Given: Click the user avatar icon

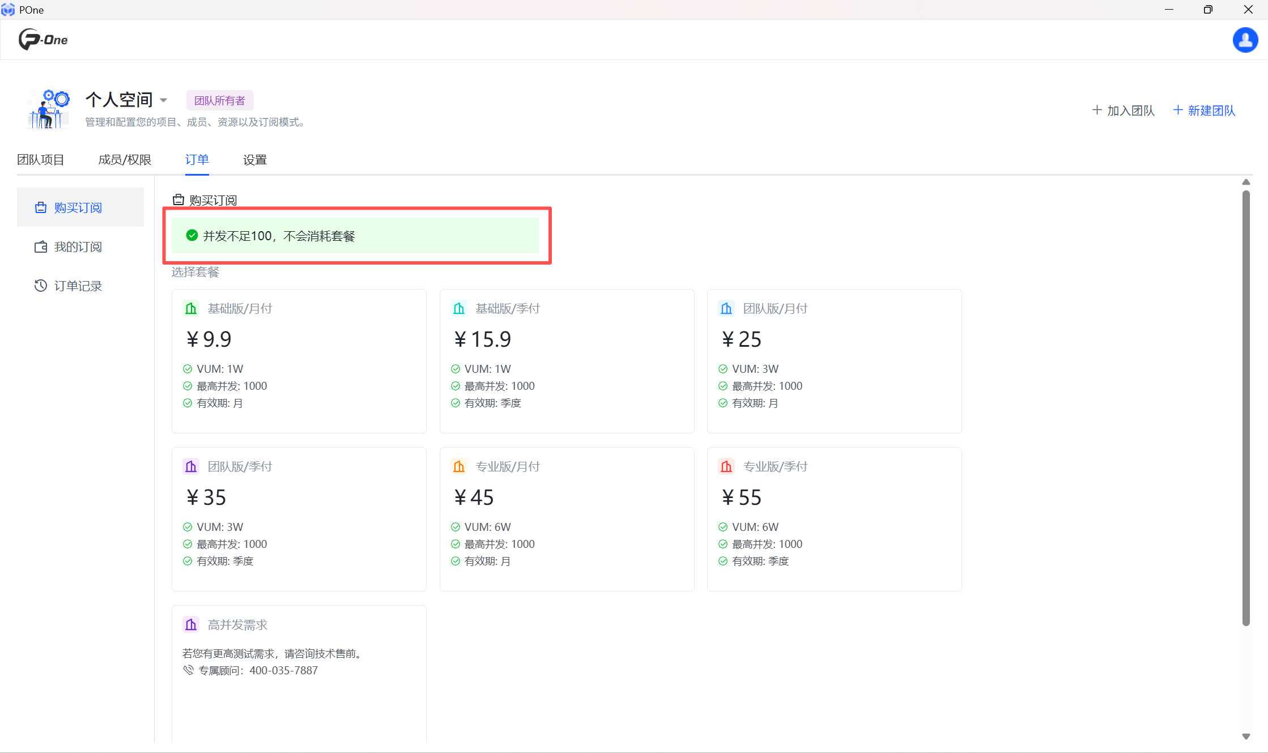Looking at the screenshot, I should (1245, 40).
